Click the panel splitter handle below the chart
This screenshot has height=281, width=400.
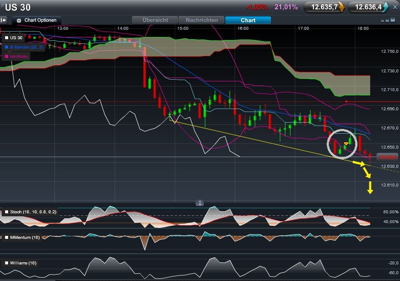click(200, 203)
